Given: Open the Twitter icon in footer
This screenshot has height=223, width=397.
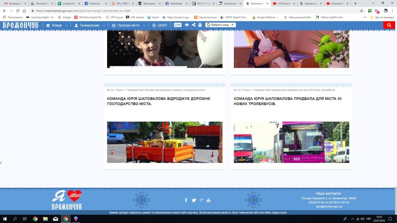Looking at the screenshot, I should coord(194,200).
